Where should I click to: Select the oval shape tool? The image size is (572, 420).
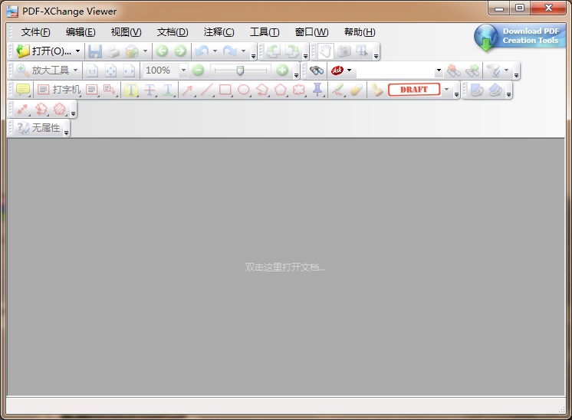click(x=243, y=90)
